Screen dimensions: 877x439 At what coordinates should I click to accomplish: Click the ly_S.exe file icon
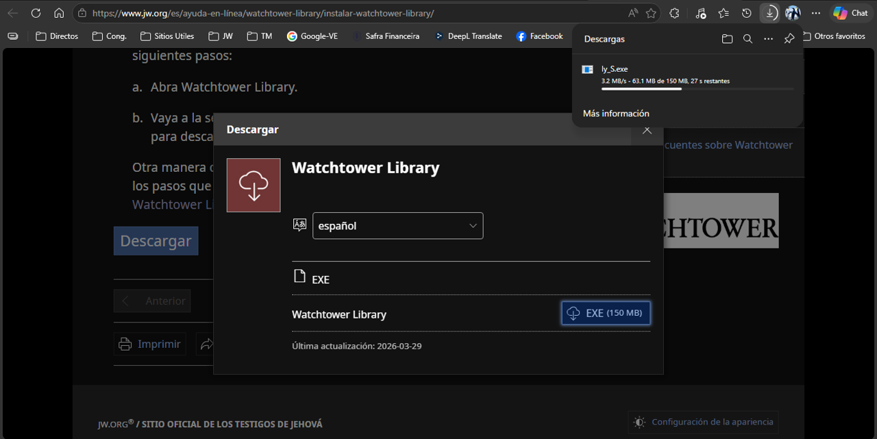(587, 69)
